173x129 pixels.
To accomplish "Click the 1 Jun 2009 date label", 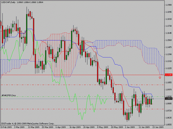I will pyautogui.click(x=130, y=127).
